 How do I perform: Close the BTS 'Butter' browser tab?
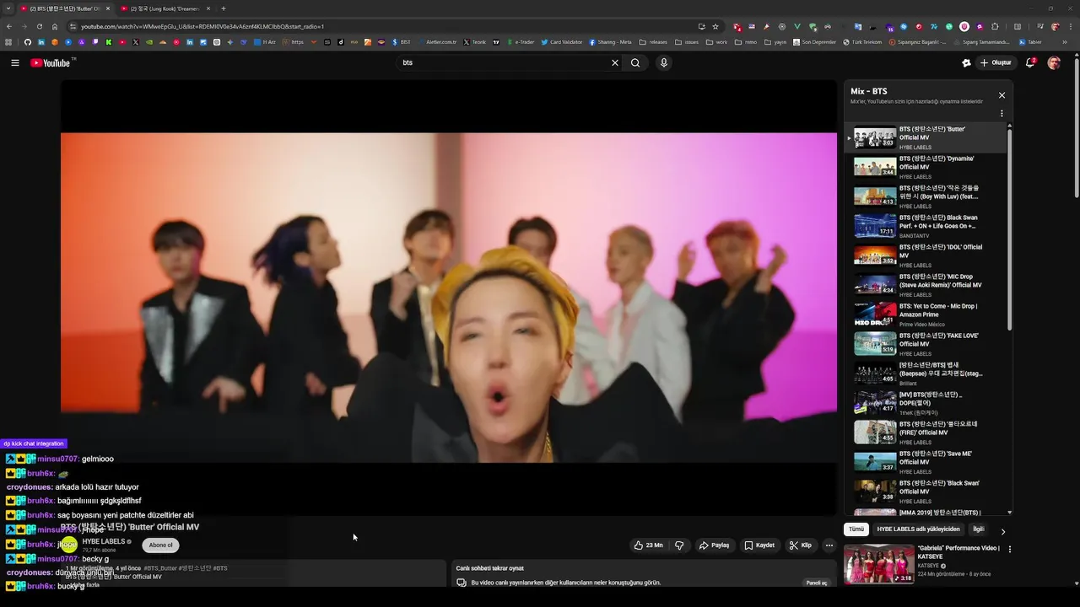pos(107,8)
